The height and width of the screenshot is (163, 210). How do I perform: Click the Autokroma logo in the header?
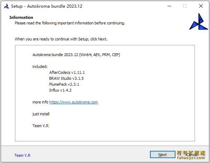(198, 22)
